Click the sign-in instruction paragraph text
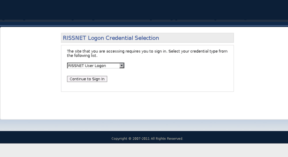Screen dimensions: 288x157 147,53
